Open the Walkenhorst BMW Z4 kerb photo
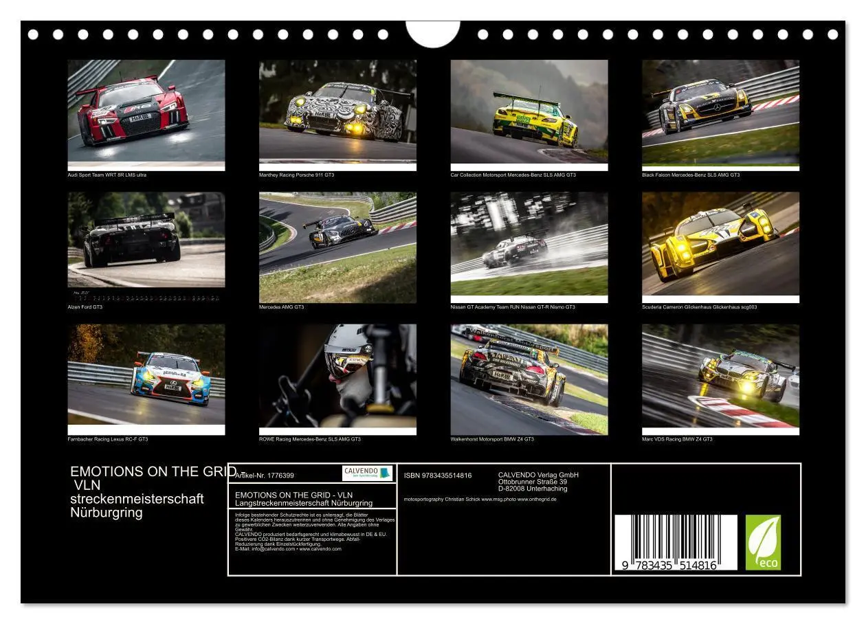The image size is (866, 624). [x=529, y=379]
